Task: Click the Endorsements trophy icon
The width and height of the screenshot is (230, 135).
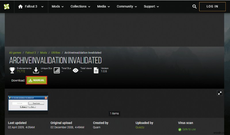Action: pos(12,70)
